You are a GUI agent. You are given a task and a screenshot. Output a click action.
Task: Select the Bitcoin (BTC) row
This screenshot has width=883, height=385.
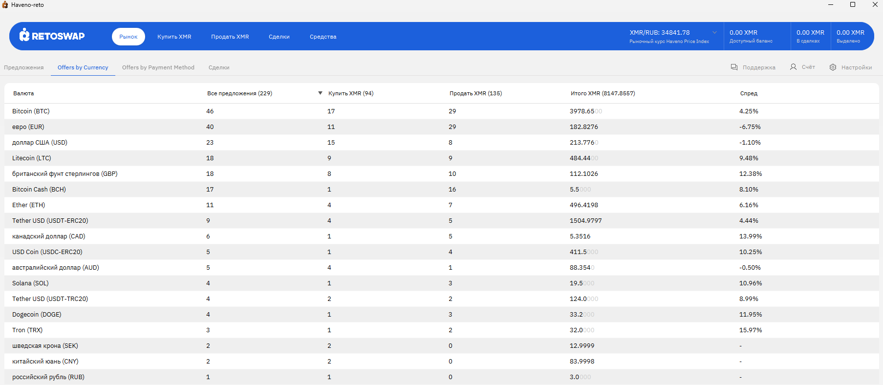click(x=31, y=111)
